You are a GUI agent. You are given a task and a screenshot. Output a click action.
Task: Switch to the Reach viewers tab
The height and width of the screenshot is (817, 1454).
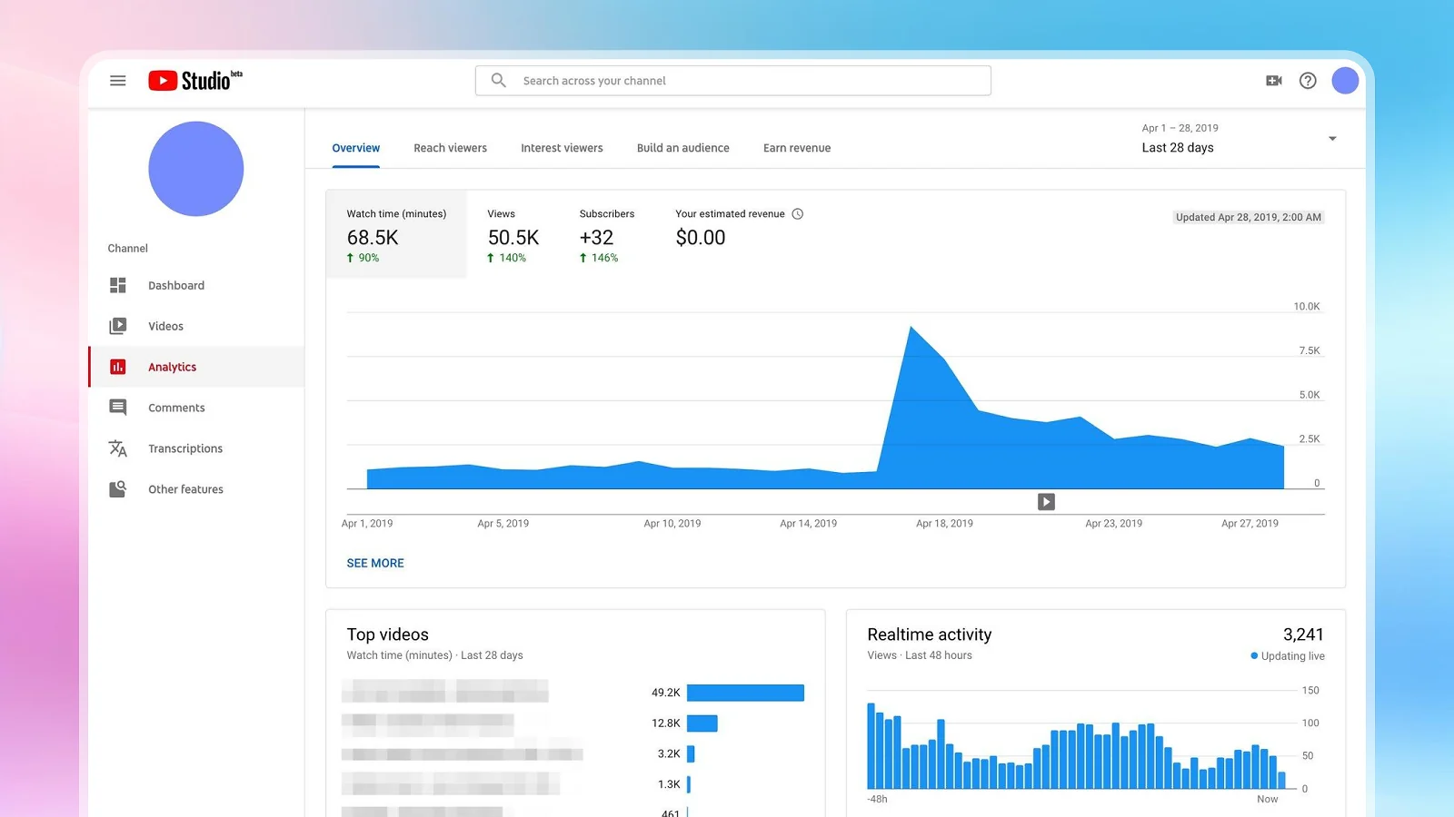click(x=450, y=148)
